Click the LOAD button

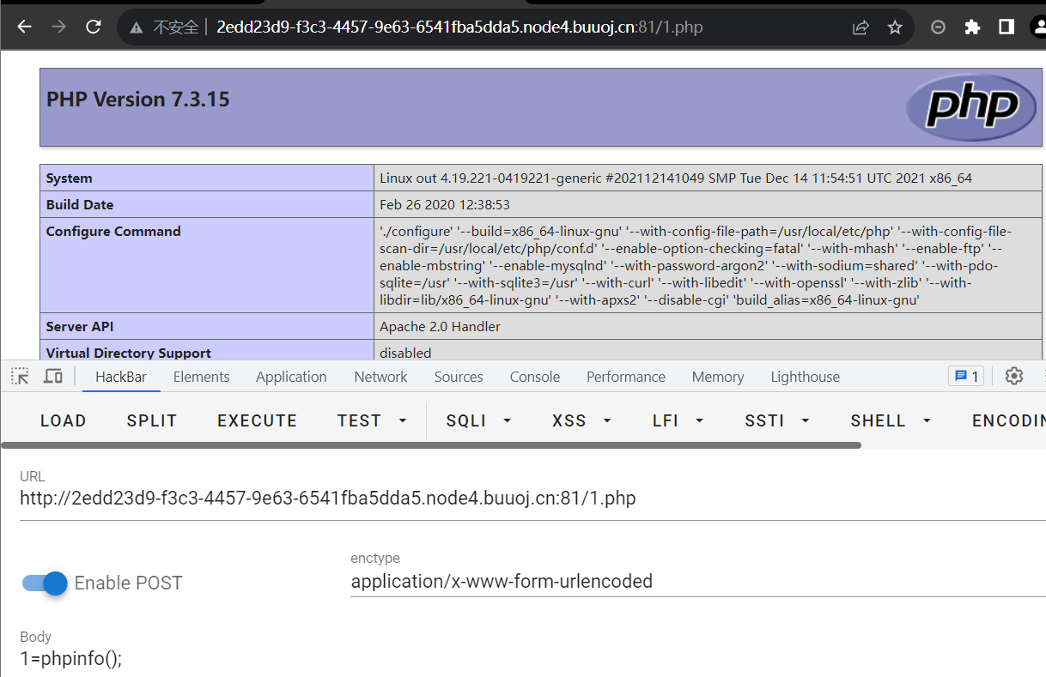coord(63,420)
